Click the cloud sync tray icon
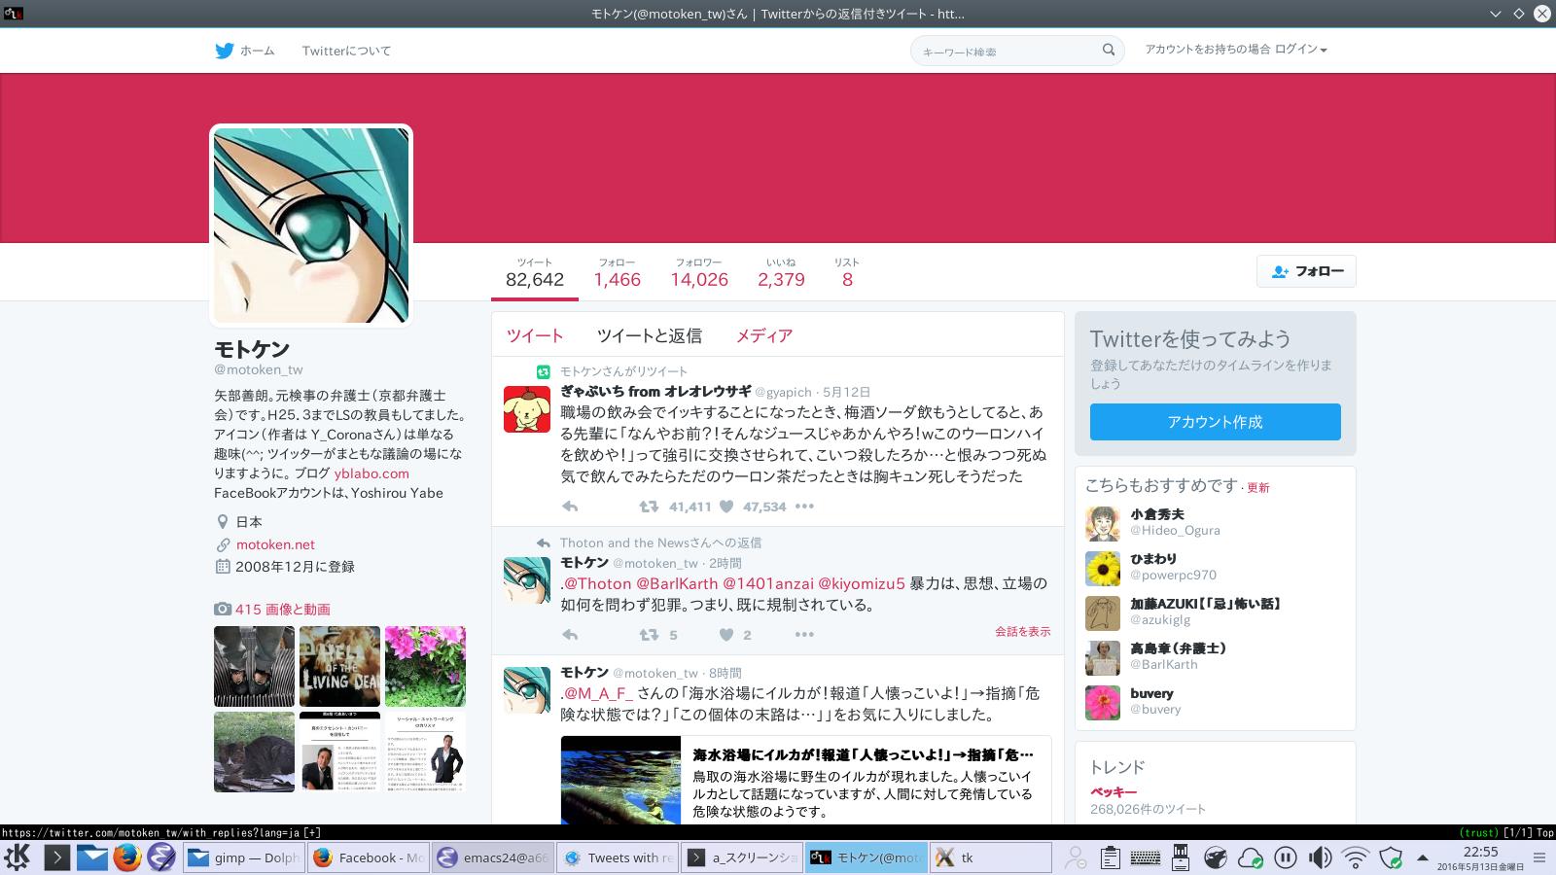 pyautogui.click(x=1250, y=857)
